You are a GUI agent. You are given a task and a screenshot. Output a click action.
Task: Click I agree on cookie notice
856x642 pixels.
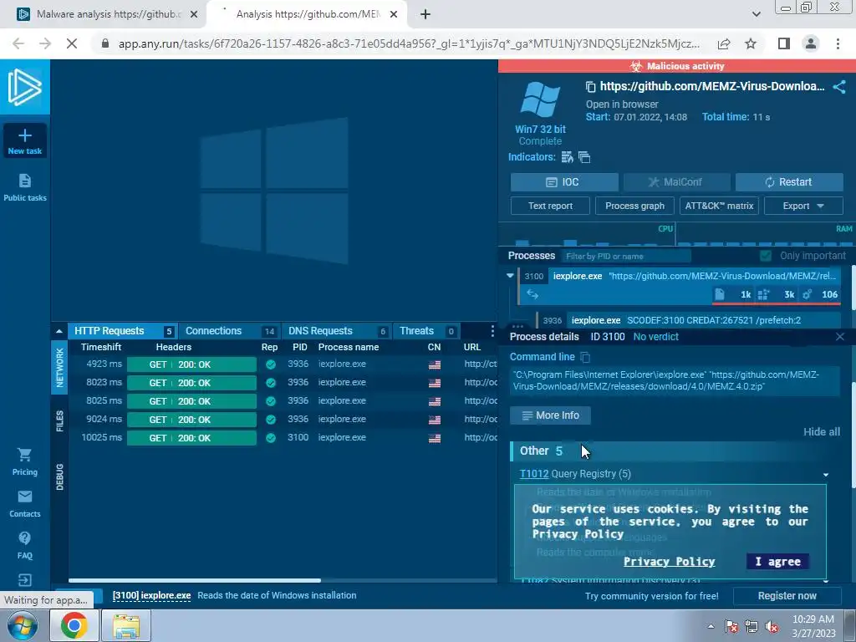point(777,562)
